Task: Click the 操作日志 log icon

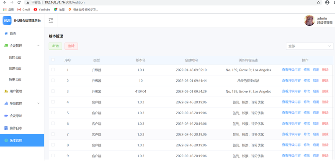Action: 6,128
